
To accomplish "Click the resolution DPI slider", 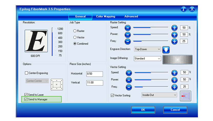I will (x=52, y=42).
